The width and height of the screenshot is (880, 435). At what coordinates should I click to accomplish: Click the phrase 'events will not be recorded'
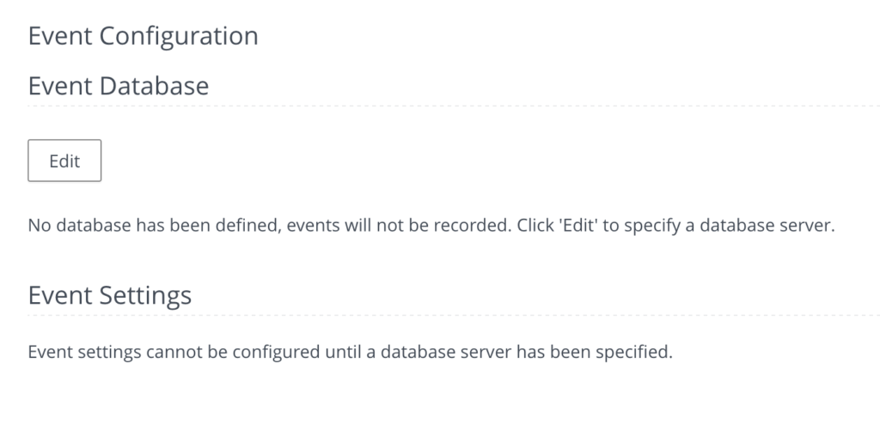[399, 227]
